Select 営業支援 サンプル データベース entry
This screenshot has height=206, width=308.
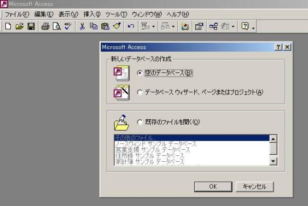[x=191, y=150]
